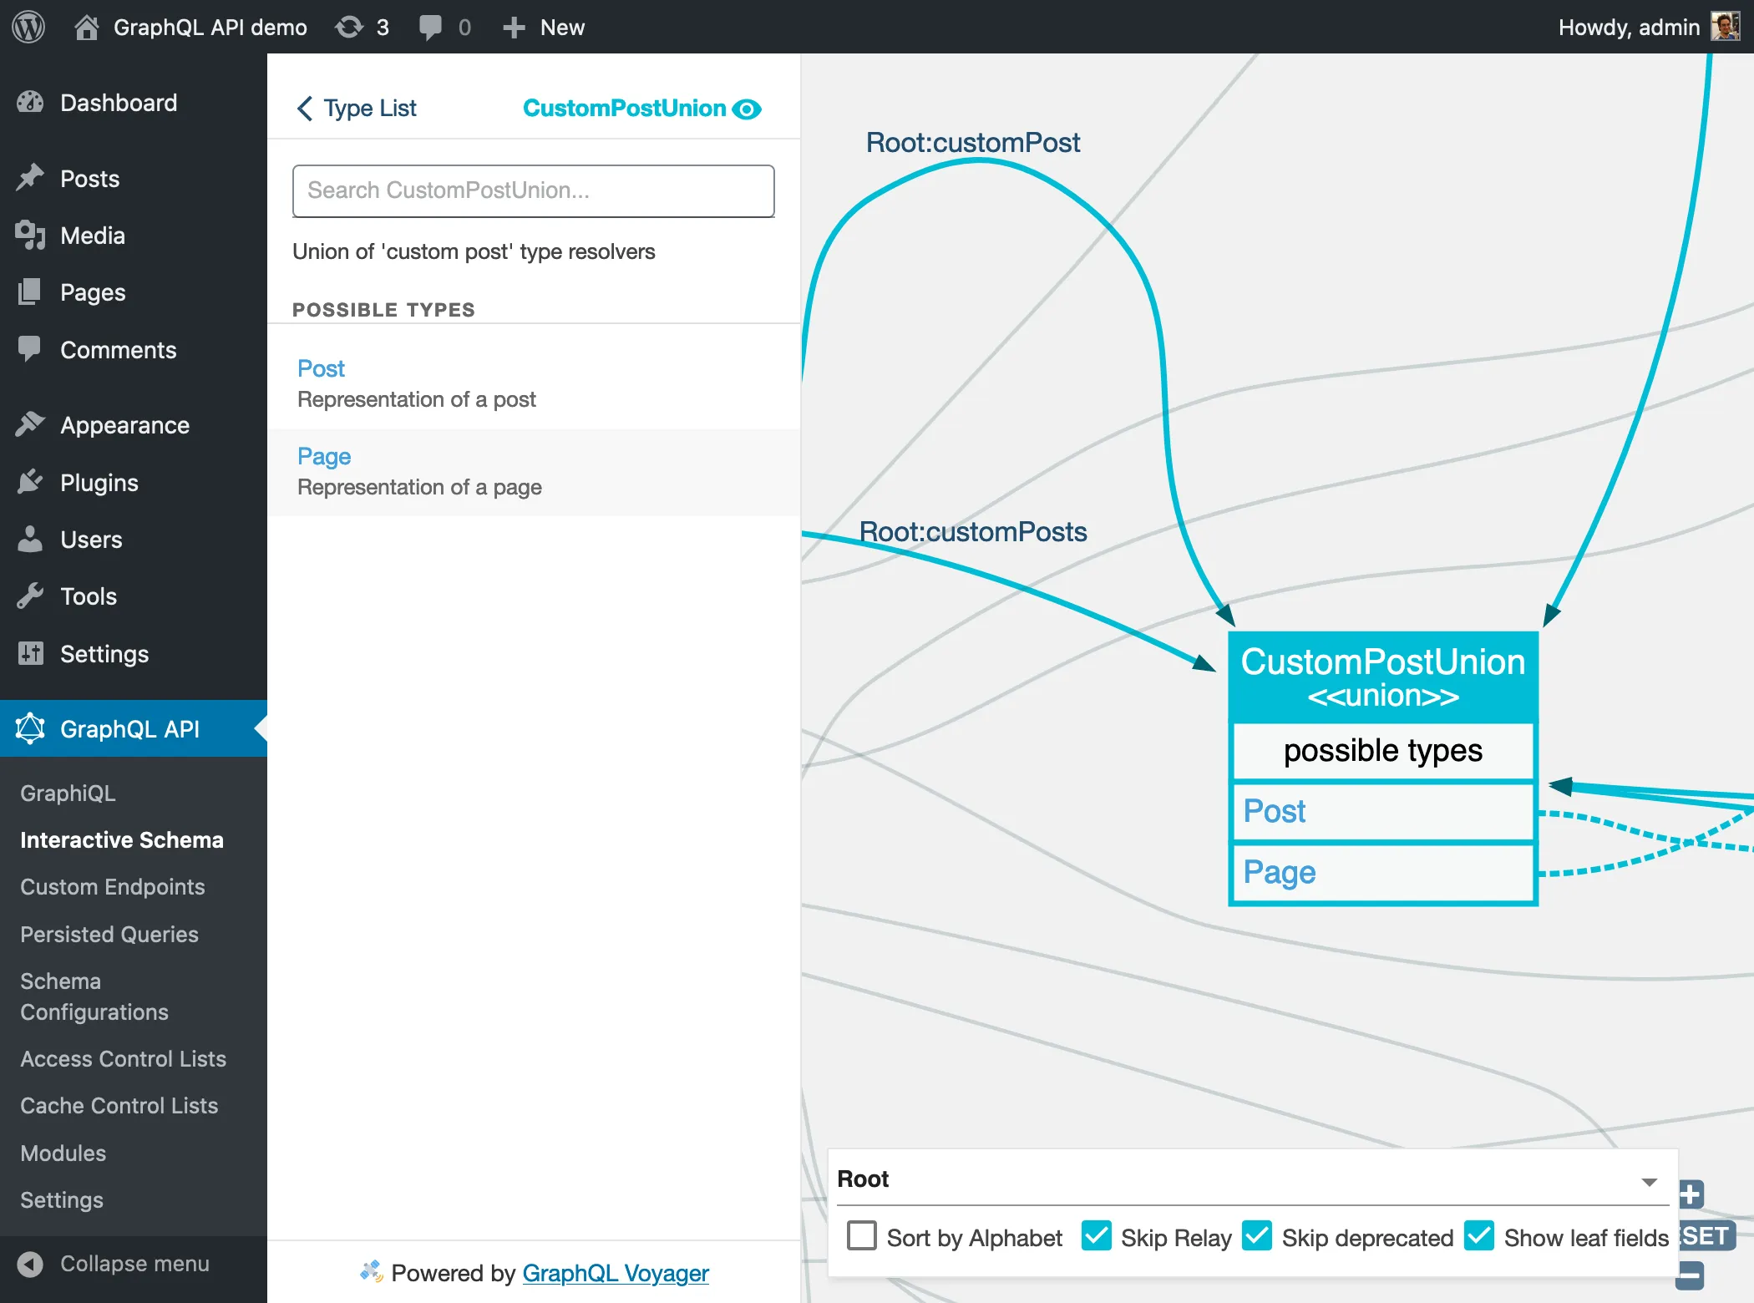Zoom out with the minus button

point(1691,1275)
